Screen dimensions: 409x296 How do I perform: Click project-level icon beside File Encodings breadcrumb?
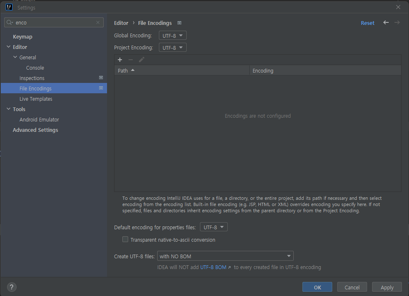179,23
